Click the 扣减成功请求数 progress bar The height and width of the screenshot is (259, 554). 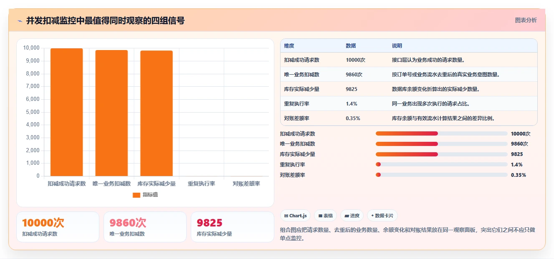(x=442, y=133)
